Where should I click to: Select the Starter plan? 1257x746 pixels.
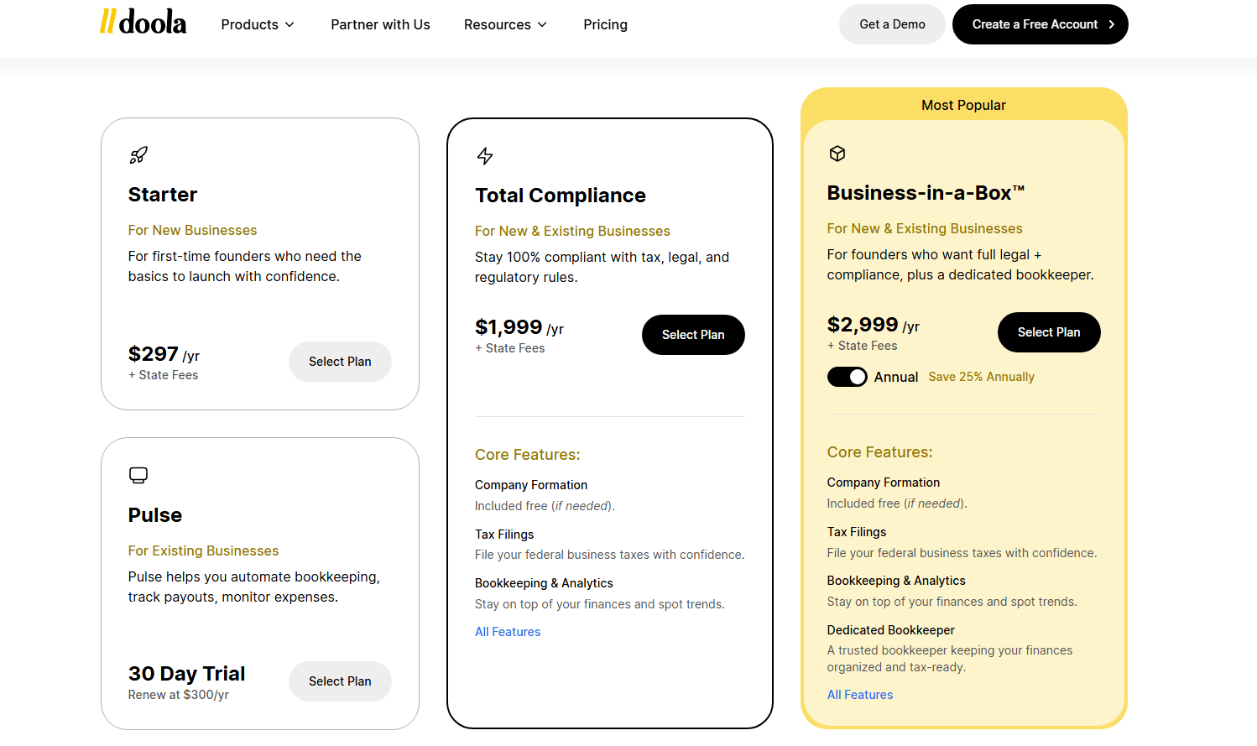point(340,362)
